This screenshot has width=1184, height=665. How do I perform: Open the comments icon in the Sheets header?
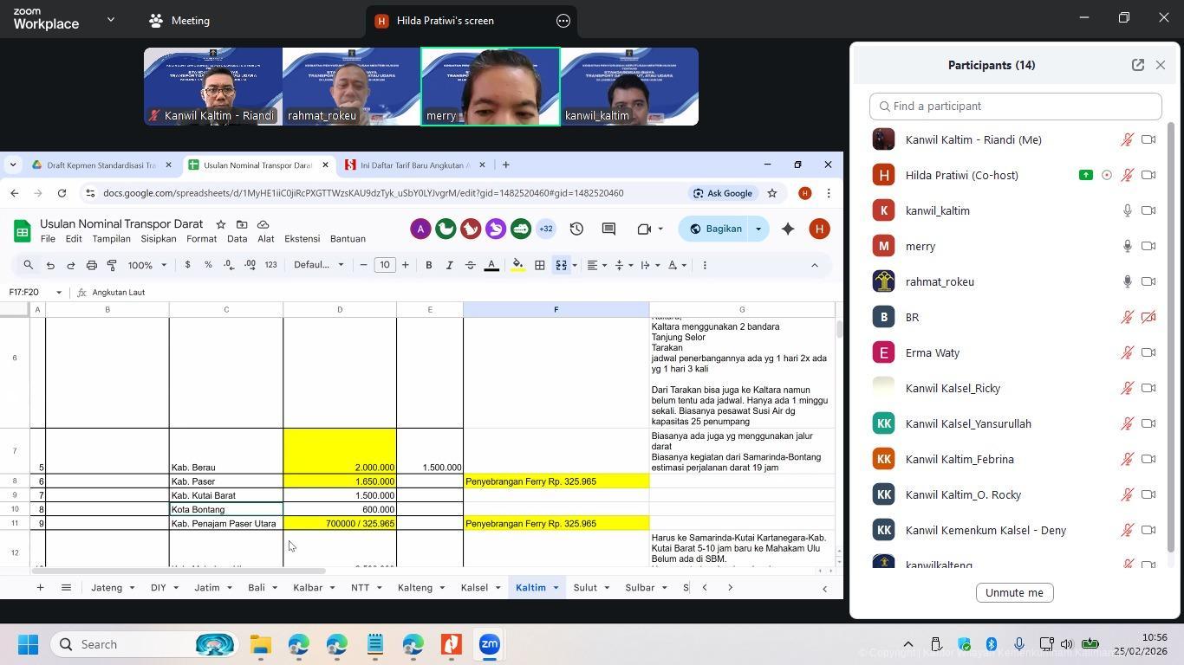608,229
